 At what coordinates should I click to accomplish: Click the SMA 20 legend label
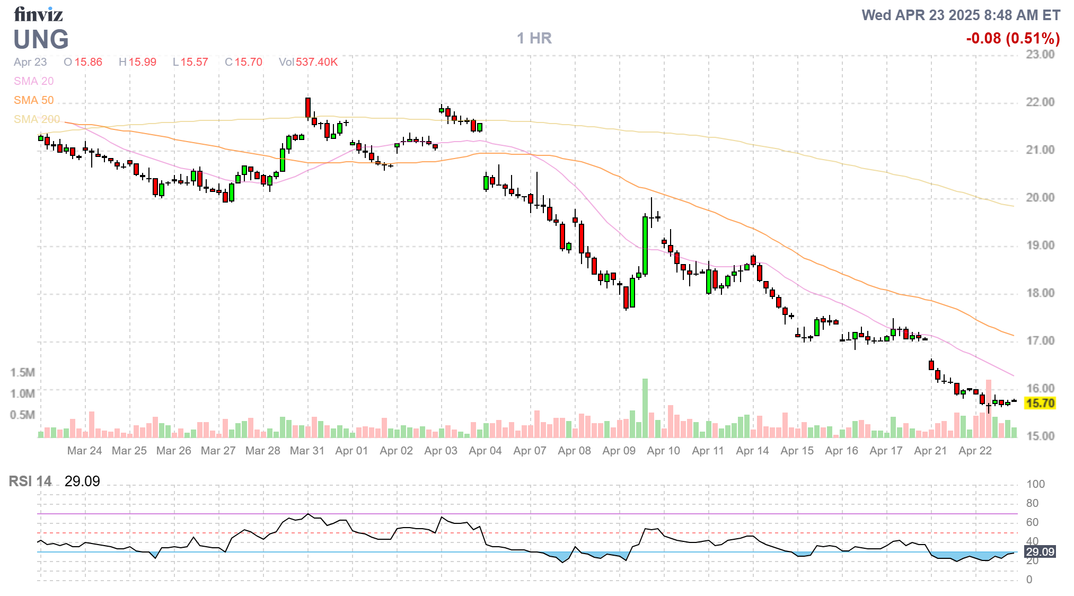[x=33, y=81]
